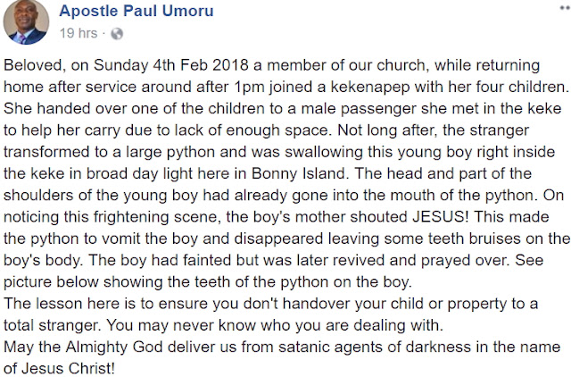Screen dimensions: 571x377
Task: Open Apostle Paul Umoru's profile picture
Action: tap(26, 21)
